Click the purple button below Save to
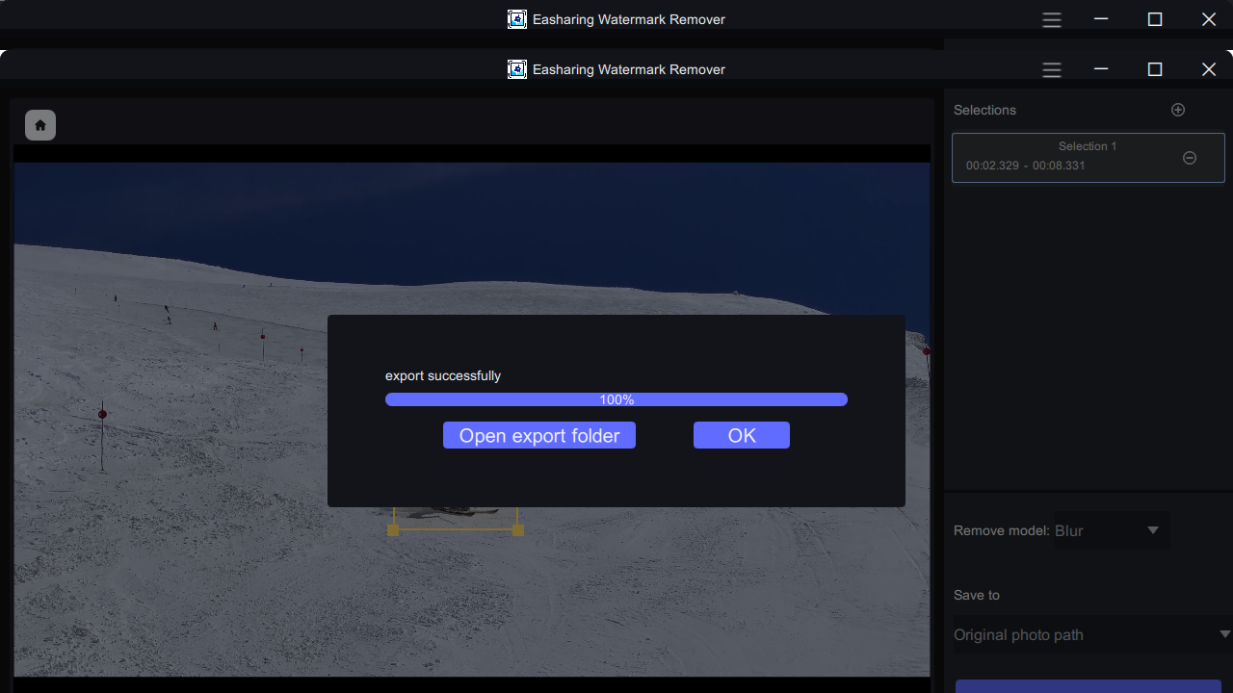The image size is (1233, 693). (1089, 686)
